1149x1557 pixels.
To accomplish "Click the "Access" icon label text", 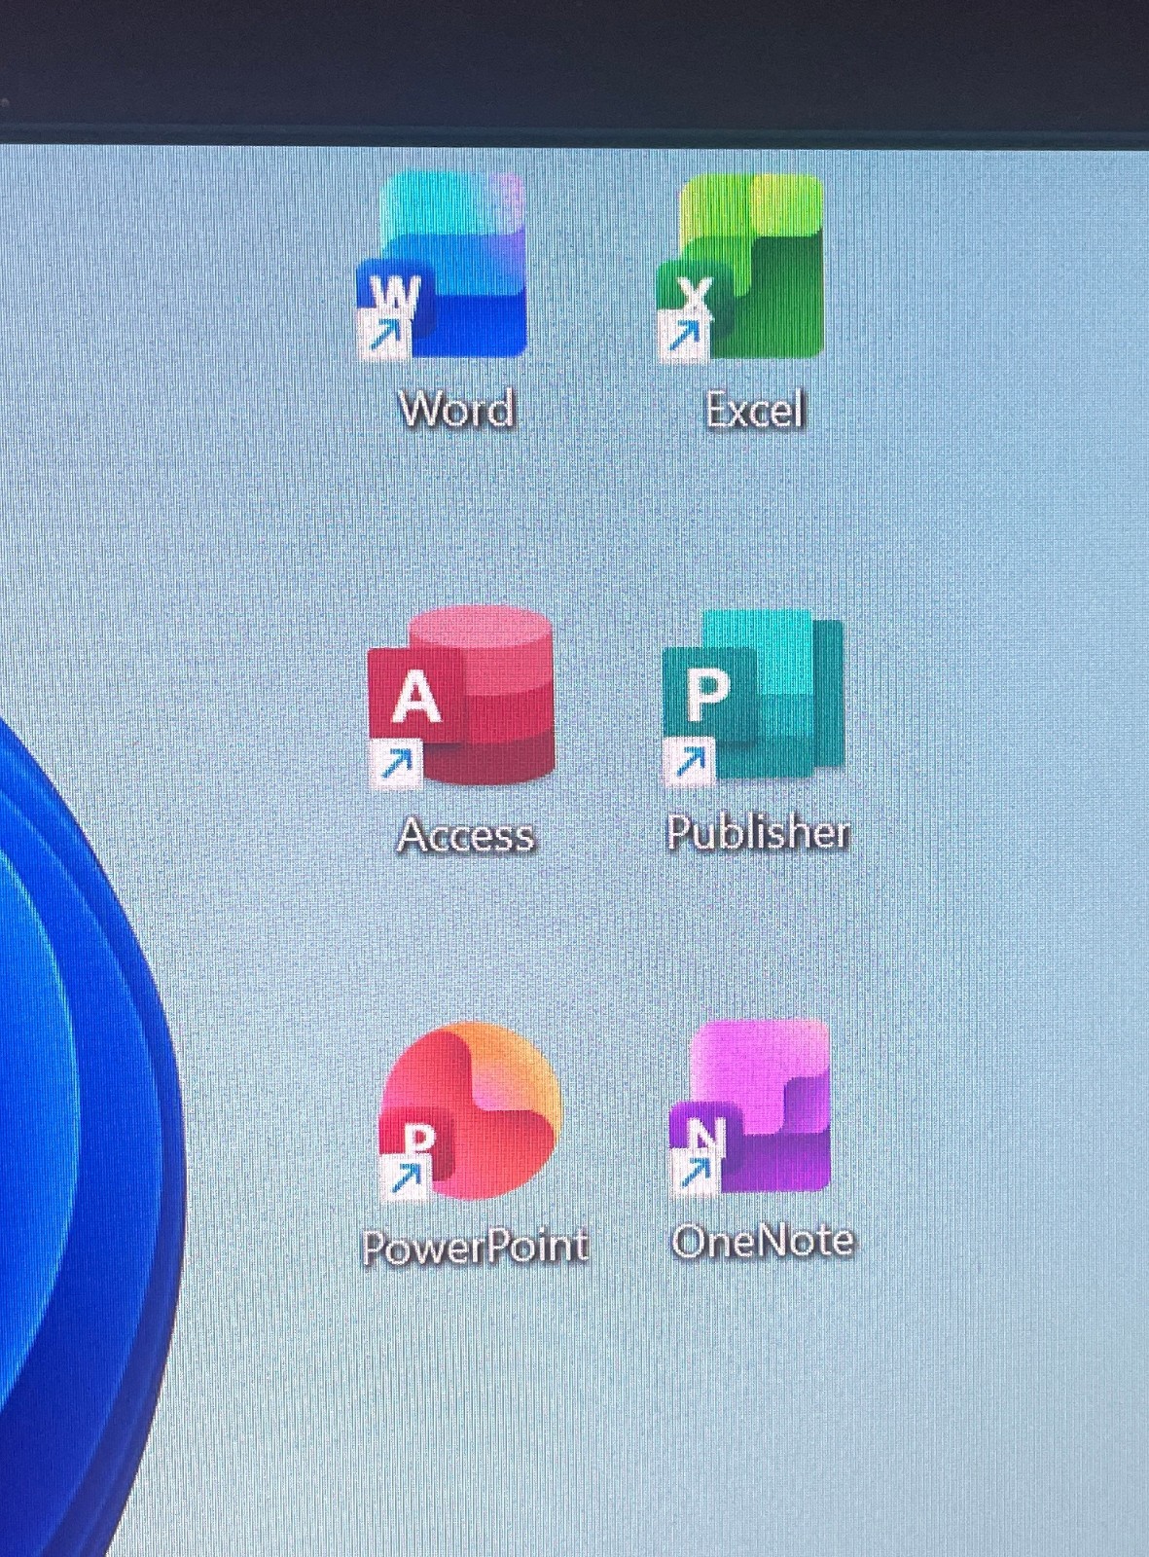I will [467, 835].
